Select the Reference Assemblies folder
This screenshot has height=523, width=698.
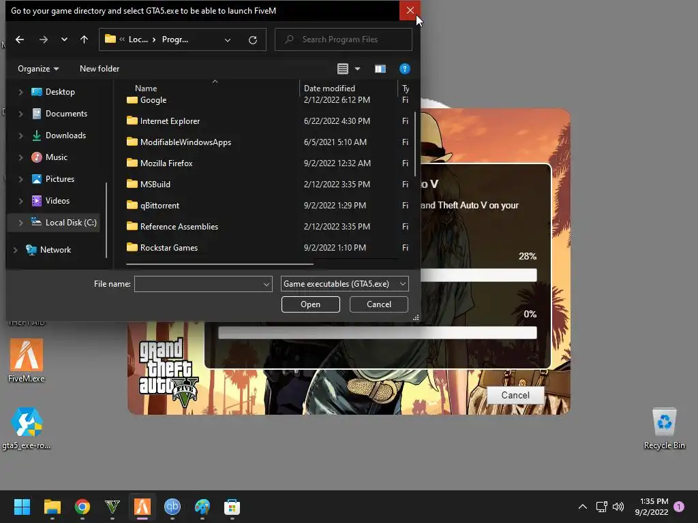tap(172, 226)
